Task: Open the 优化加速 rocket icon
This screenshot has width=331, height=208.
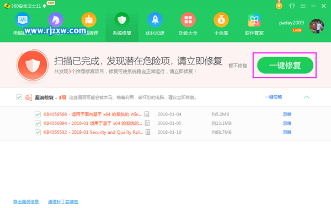Action: (x=155, y=20)
